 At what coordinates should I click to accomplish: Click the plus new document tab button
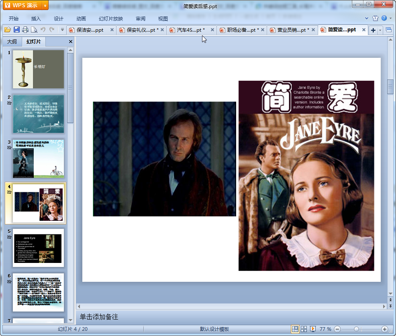click(373, 30)
